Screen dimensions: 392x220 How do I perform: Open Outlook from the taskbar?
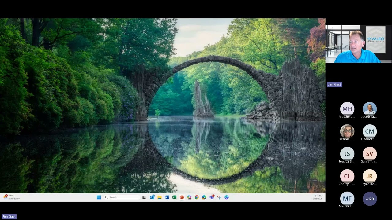(x=152, y=197)
